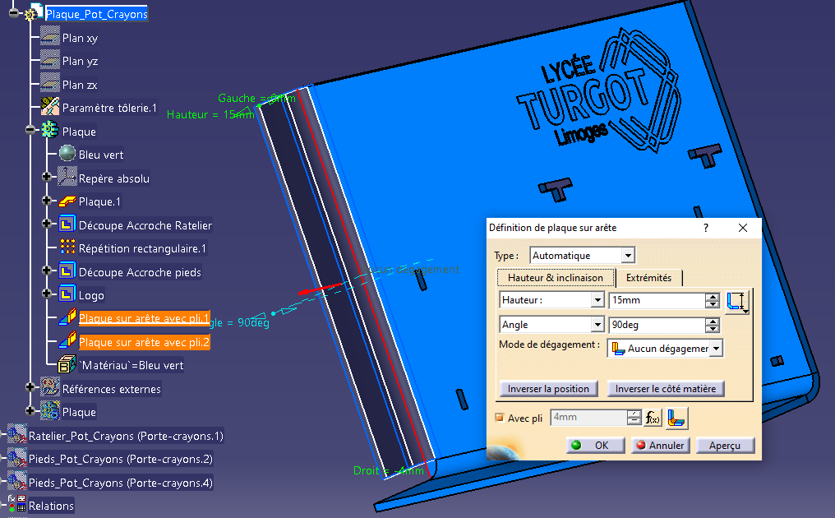Viewport: 835px width, 518px height.
Task: Click the Pieds_Pot_Crayons (Porte-crayons.4) component icon
Action: [17, 482]
